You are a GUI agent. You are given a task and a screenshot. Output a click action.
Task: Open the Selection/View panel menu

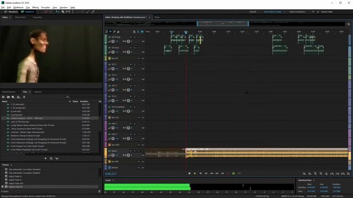pos(314,180)
